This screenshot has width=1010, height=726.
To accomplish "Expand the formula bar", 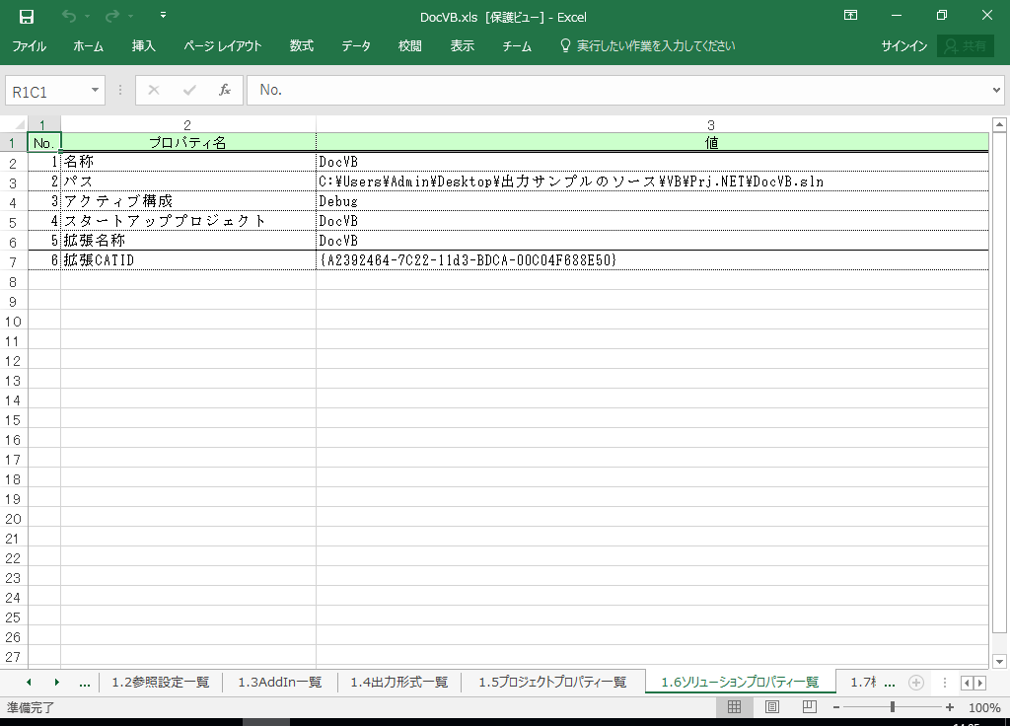I will pos(995,91).
